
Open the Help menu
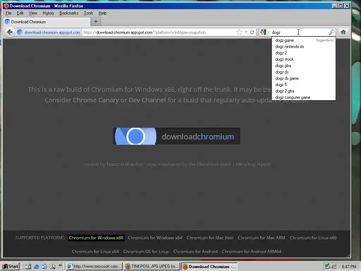pos(103,13)
